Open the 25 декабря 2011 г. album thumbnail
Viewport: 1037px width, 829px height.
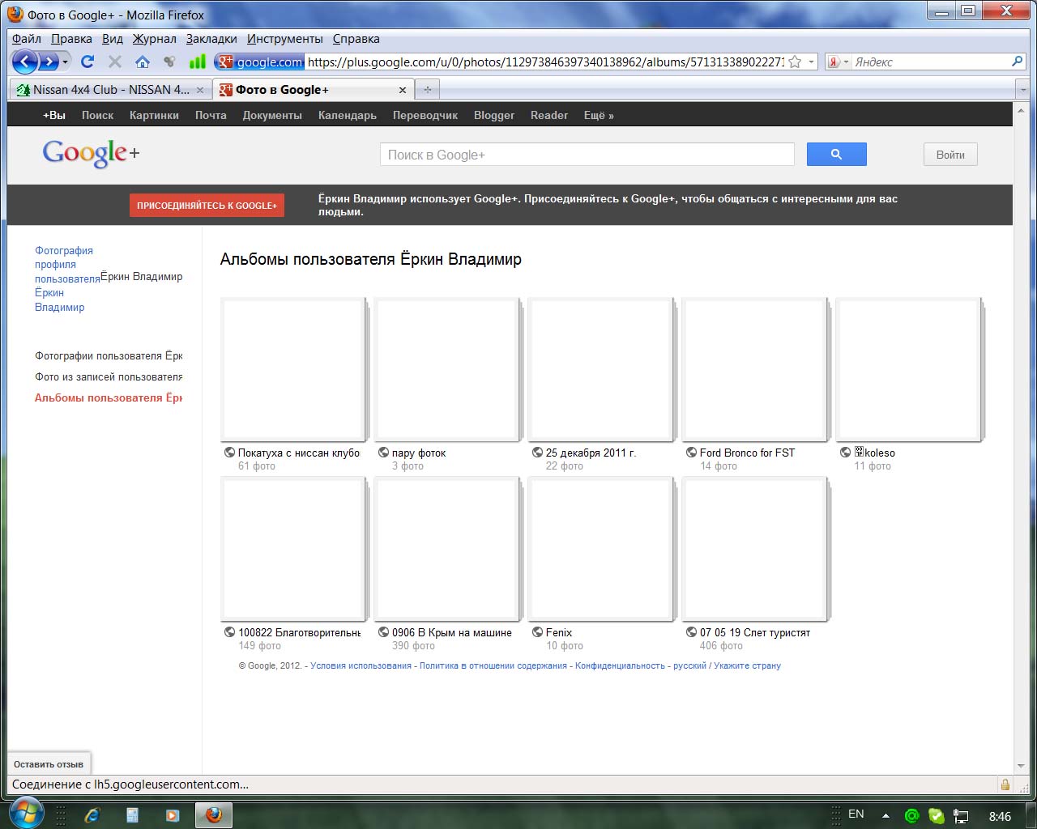click(x=602, y=369)
